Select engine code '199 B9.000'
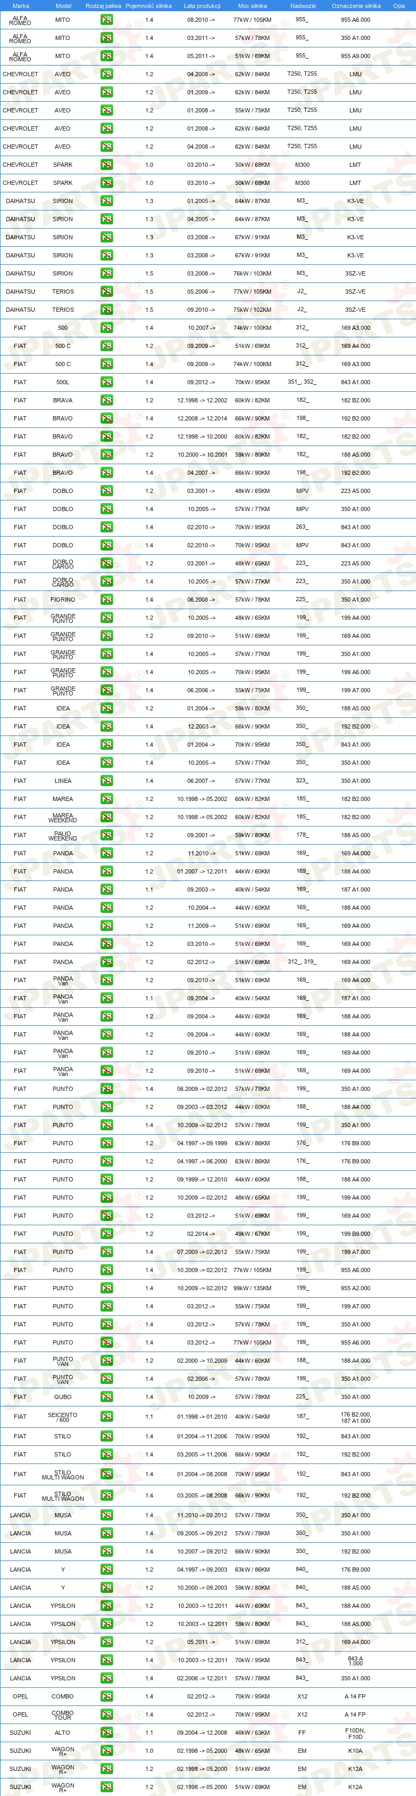The width and height of the screenshot is (416, 1796). pyautogui.click(x=355, y=1234)
